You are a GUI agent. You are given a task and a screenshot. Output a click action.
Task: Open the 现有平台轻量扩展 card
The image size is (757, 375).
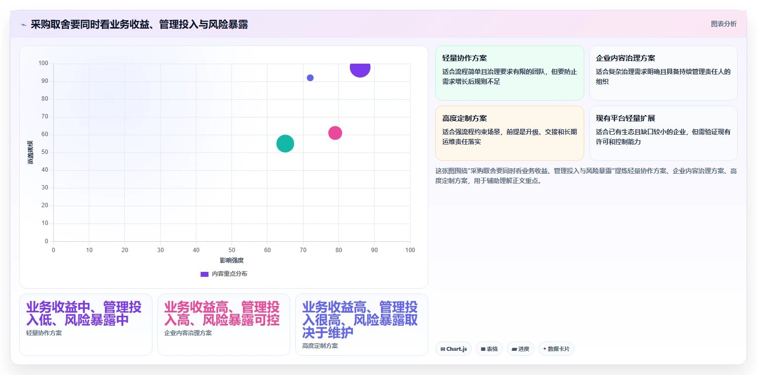click(663, 133)
